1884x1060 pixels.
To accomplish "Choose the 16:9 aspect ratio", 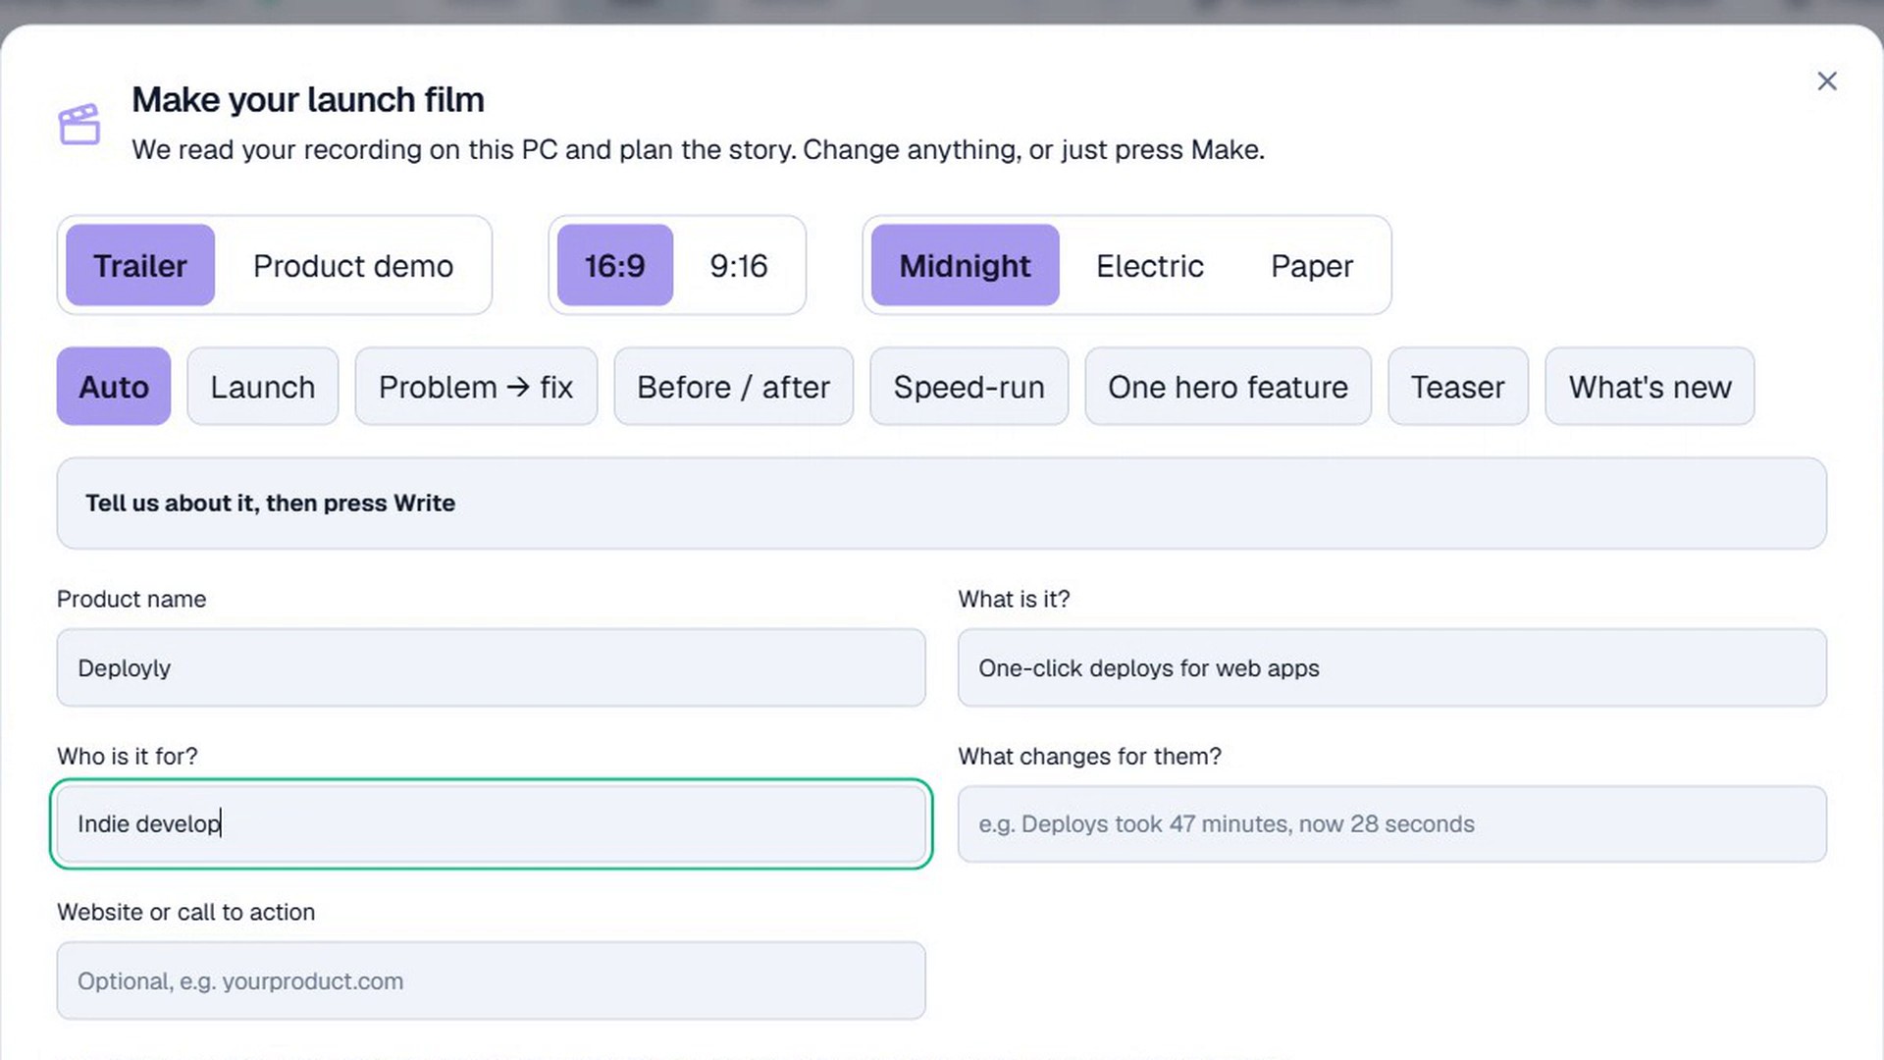I will point(615,265).
